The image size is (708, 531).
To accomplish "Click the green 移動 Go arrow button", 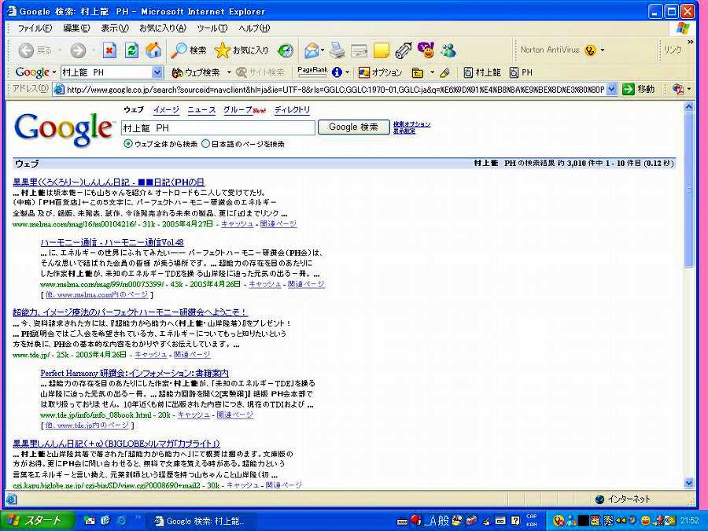I will pyautogui.click(x=639, y=90).
